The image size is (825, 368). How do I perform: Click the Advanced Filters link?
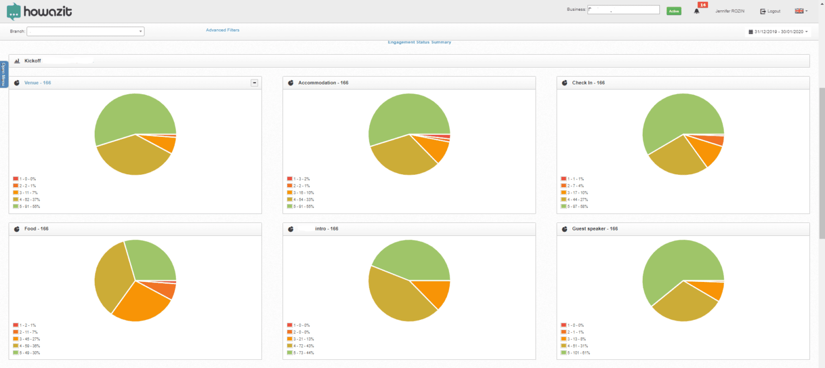[x=222, y=30]
